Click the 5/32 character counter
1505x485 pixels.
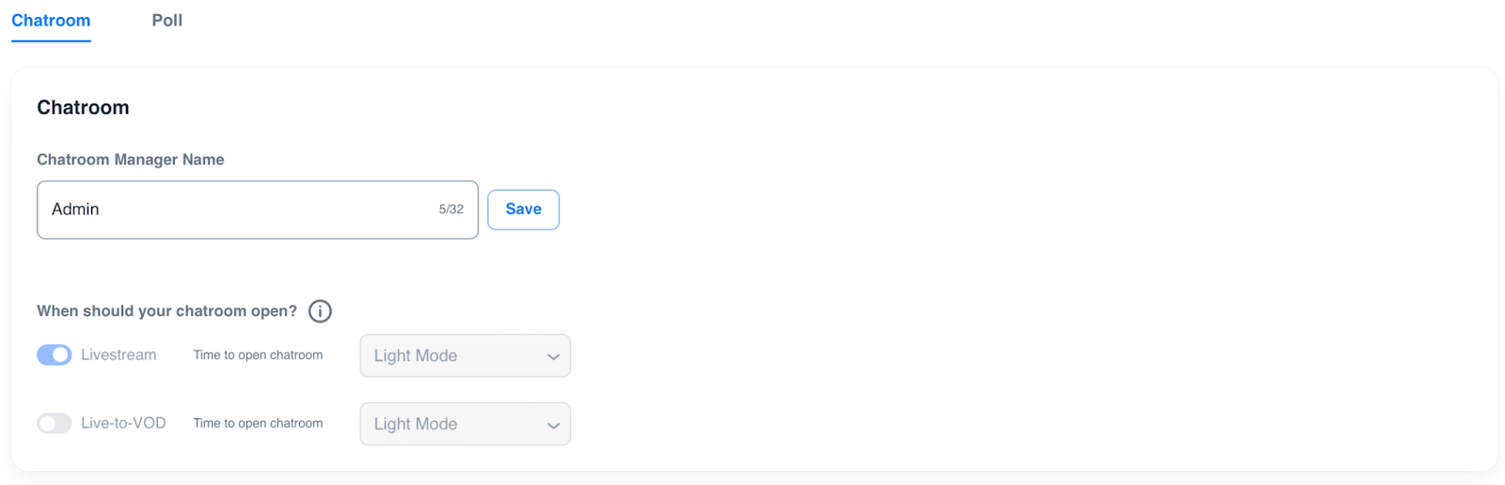[451, 210]
